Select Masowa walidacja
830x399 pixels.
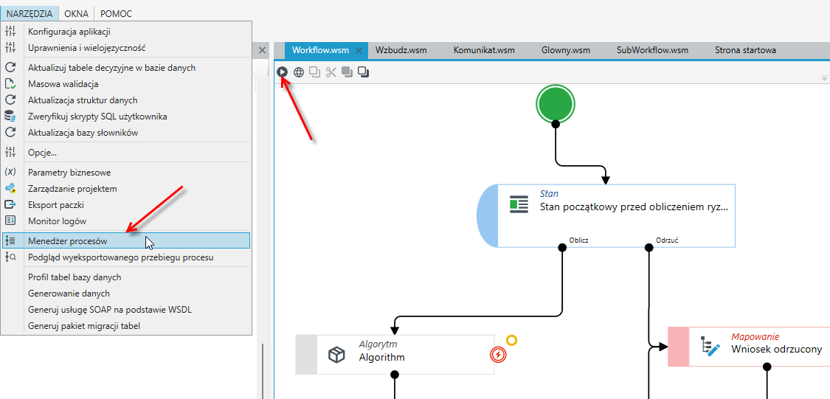(x=126, y=83)
